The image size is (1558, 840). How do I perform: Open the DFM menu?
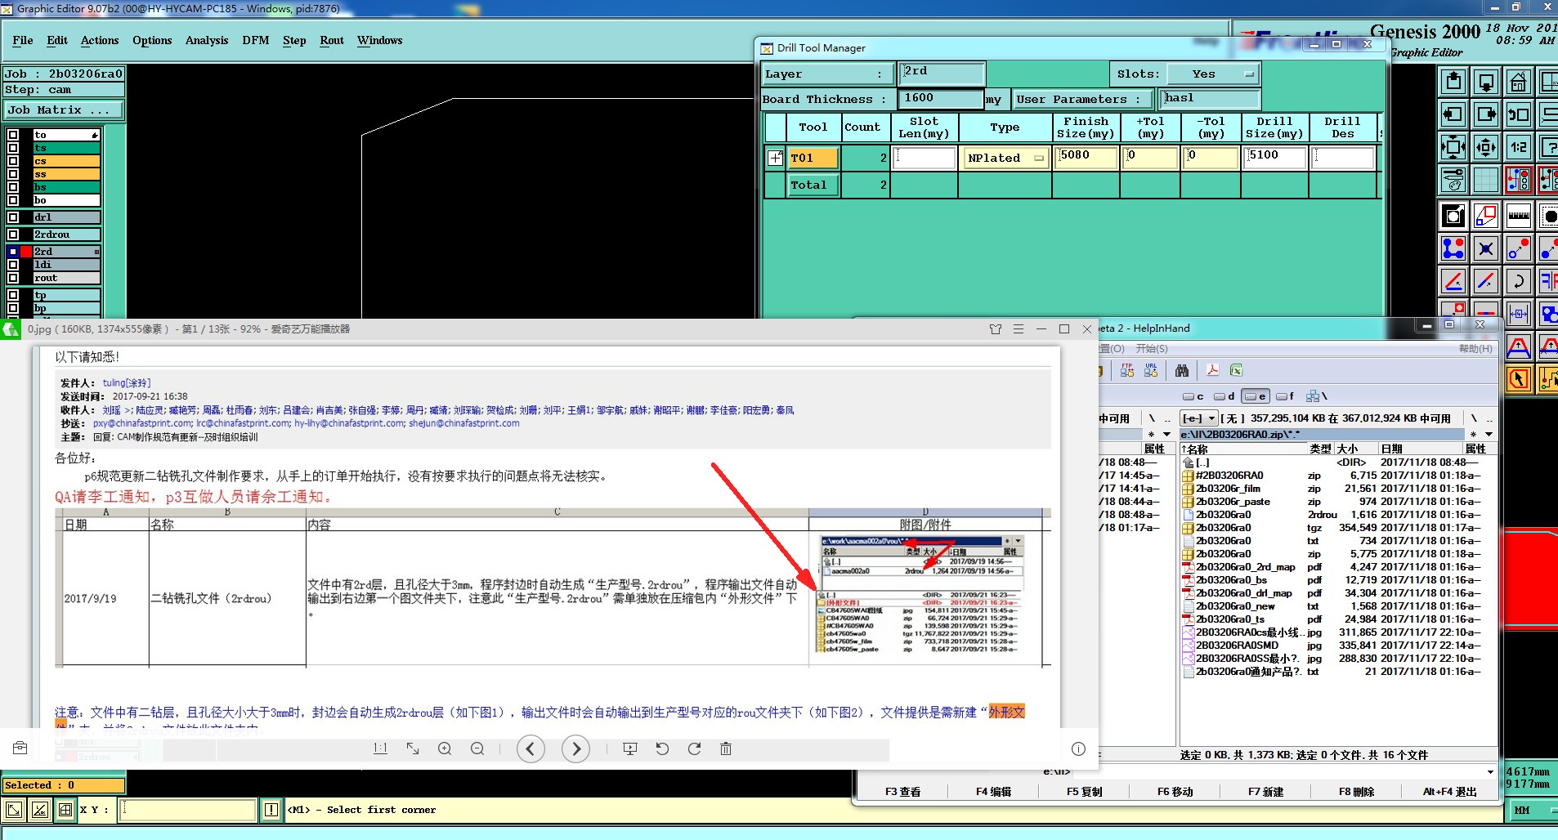pyautogui.click(x=256, y=40)
